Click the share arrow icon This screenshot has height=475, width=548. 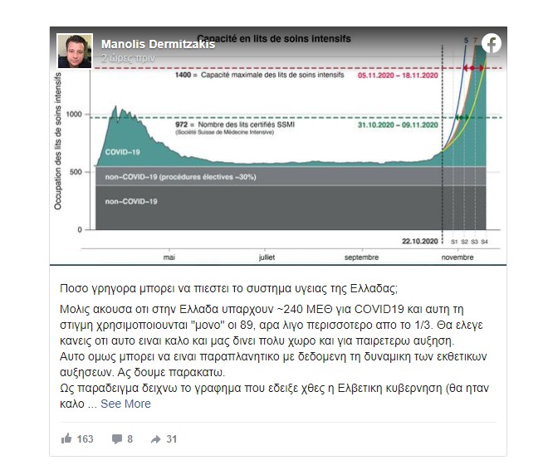coord(155,438)
